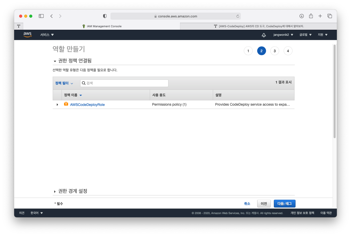Click the privacy shield icon in the toolbar
Viewport: 351px width, 236px height.
[105, 16]
